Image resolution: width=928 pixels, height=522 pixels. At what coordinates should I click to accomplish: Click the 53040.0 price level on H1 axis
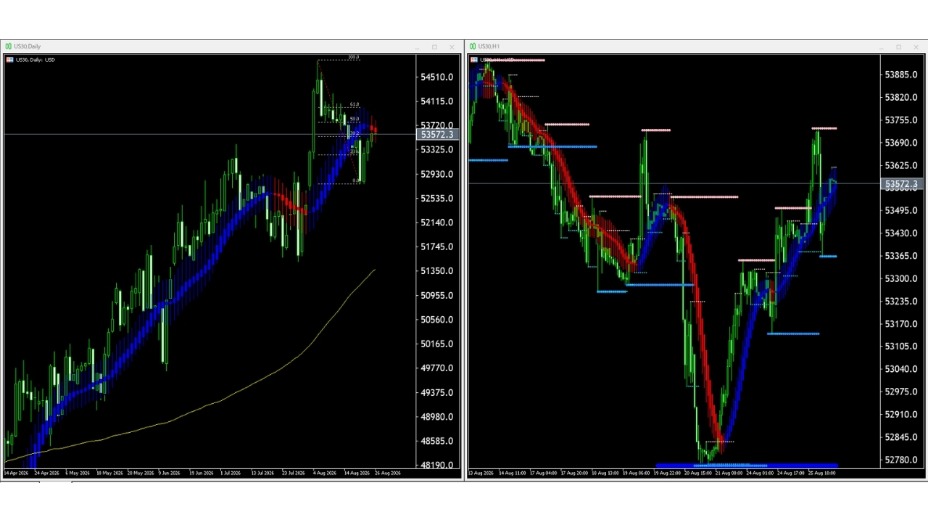[901, 369]
